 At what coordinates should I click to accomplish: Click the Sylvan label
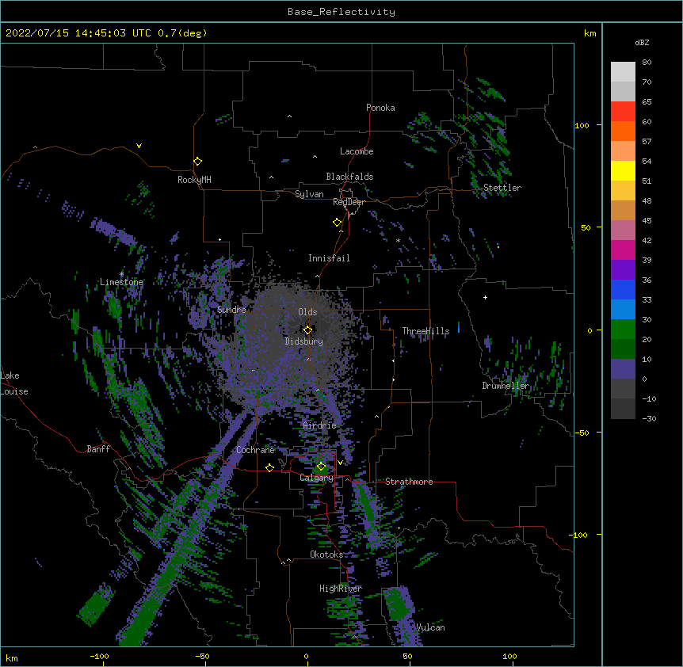309,194
